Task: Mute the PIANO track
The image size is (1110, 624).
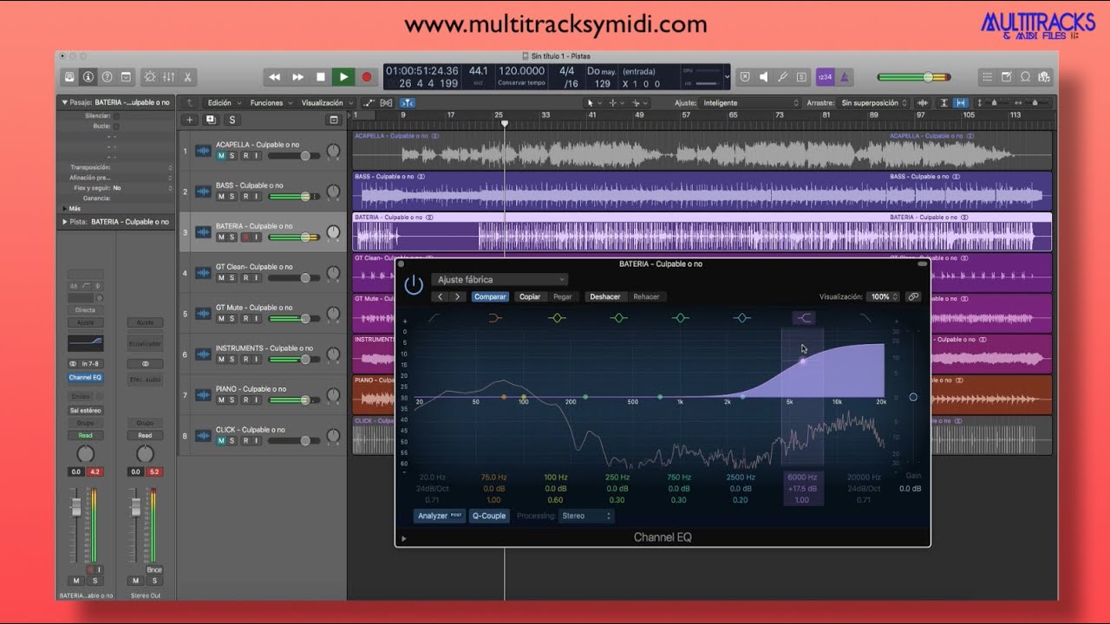Action: pyautogui.click(x=221, y=400)
